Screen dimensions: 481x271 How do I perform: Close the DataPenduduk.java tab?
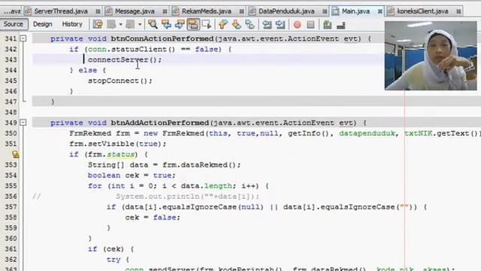click(x=325, y=11)
